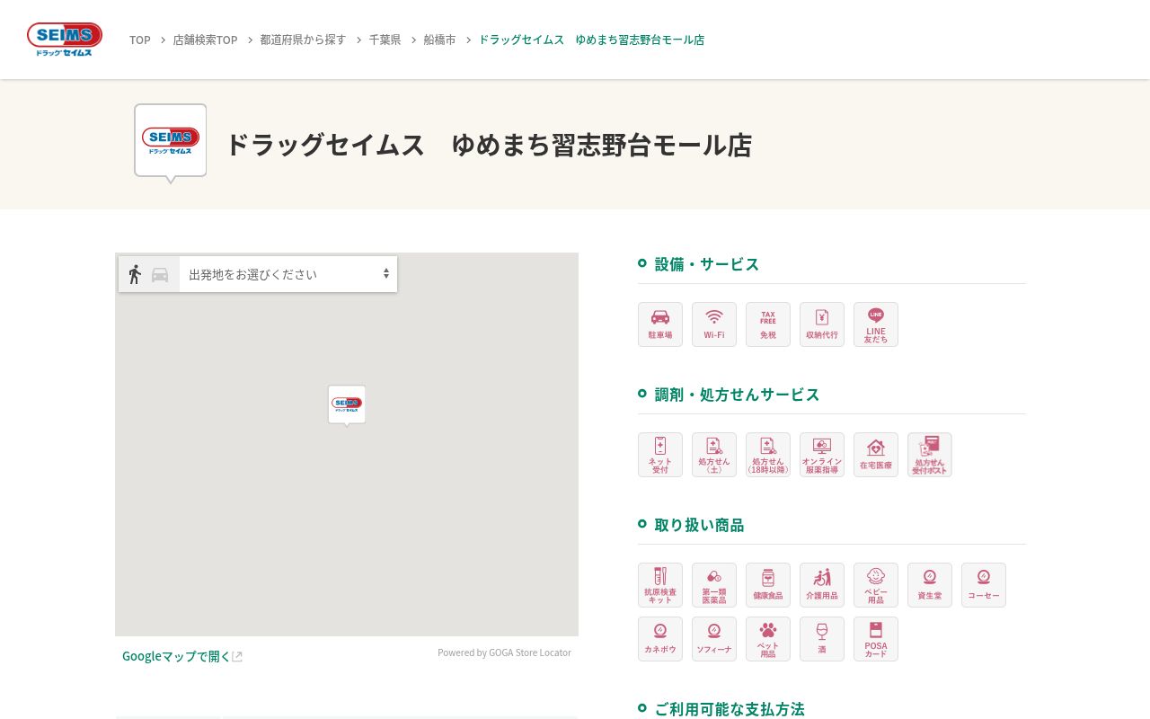This screenshot has height=719, width=1150.
Task: Select the TAX FREE 免税 icon
Action: click(x=768, y=324)
